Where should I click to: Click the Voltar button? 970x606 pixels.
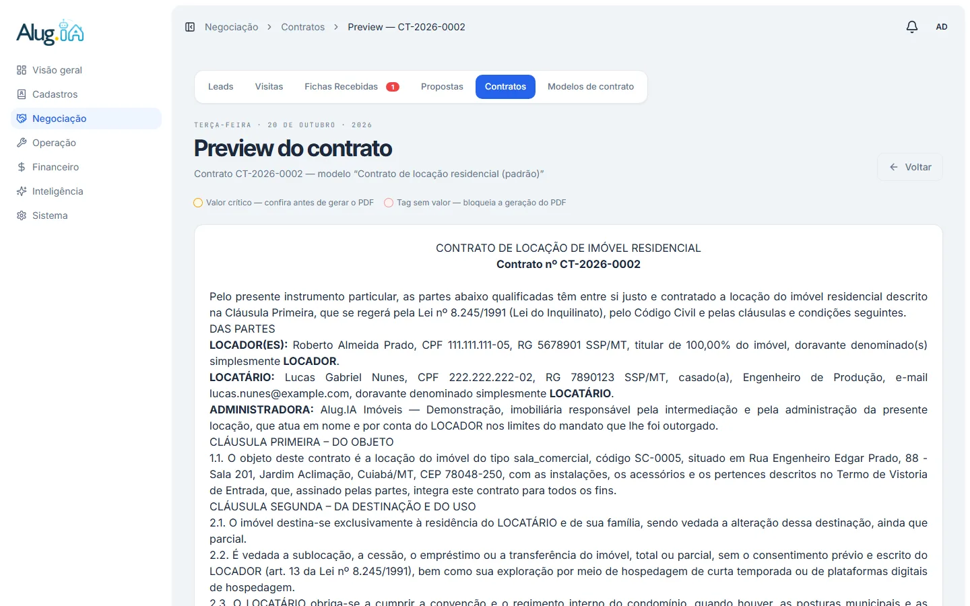point(909,167)
